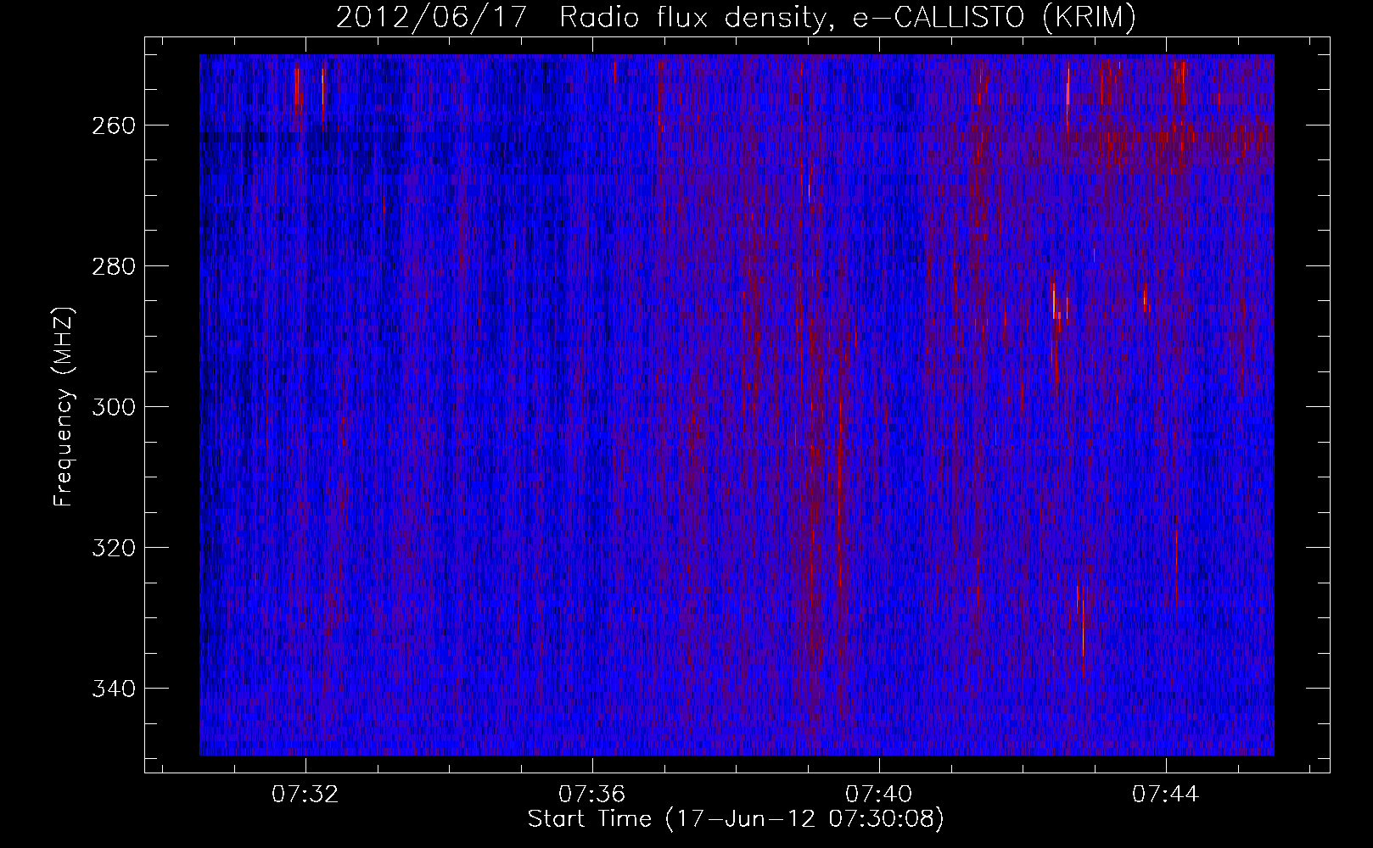This screenshot has width=1373, height=848.
Task: Click the 'Start Time (17-Jun-12 07:30:08)' label
Action: click(736, 819)
